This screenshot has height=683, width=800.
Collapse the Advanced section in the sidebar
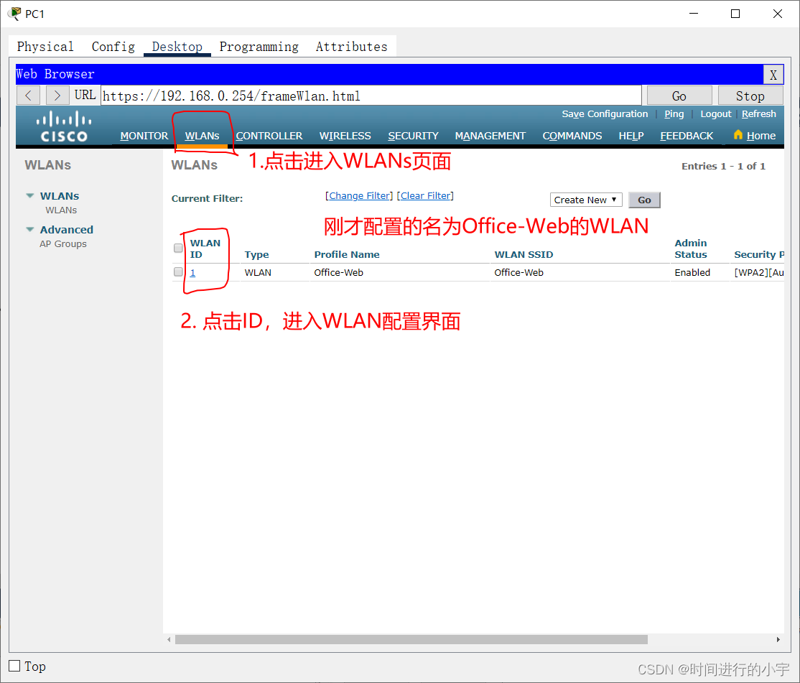[x=30, y=229]
